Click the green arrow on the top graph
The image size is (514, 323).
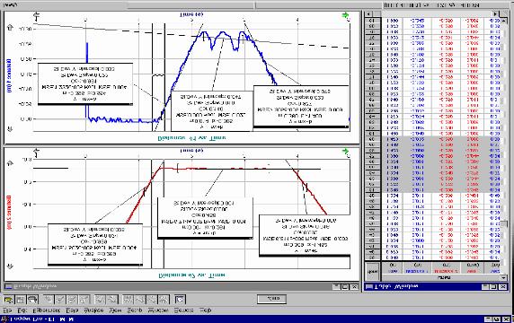pos(345,15)
